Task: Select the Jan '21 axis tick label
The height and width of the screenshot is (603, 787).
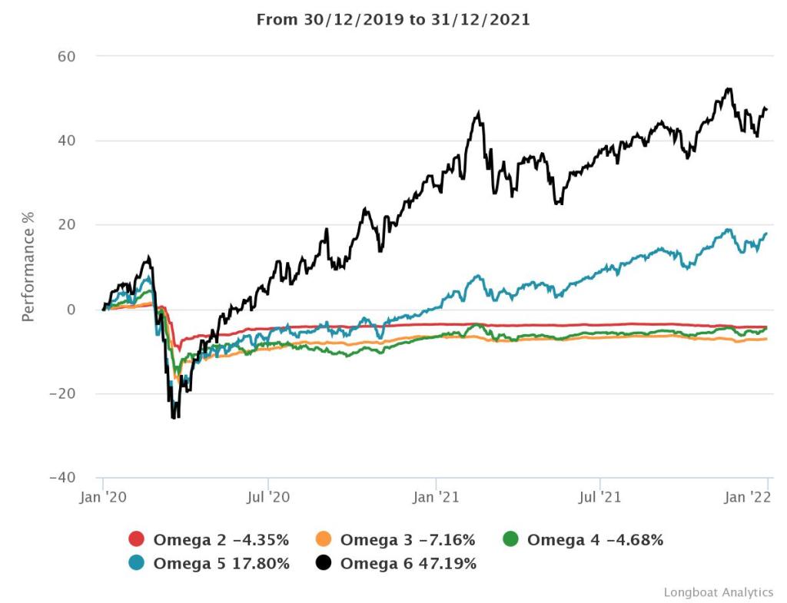Action: coord(436,497)
